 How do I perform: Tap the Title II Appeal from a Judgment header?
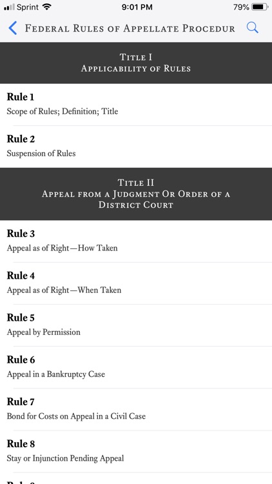(x=136, y=194)
